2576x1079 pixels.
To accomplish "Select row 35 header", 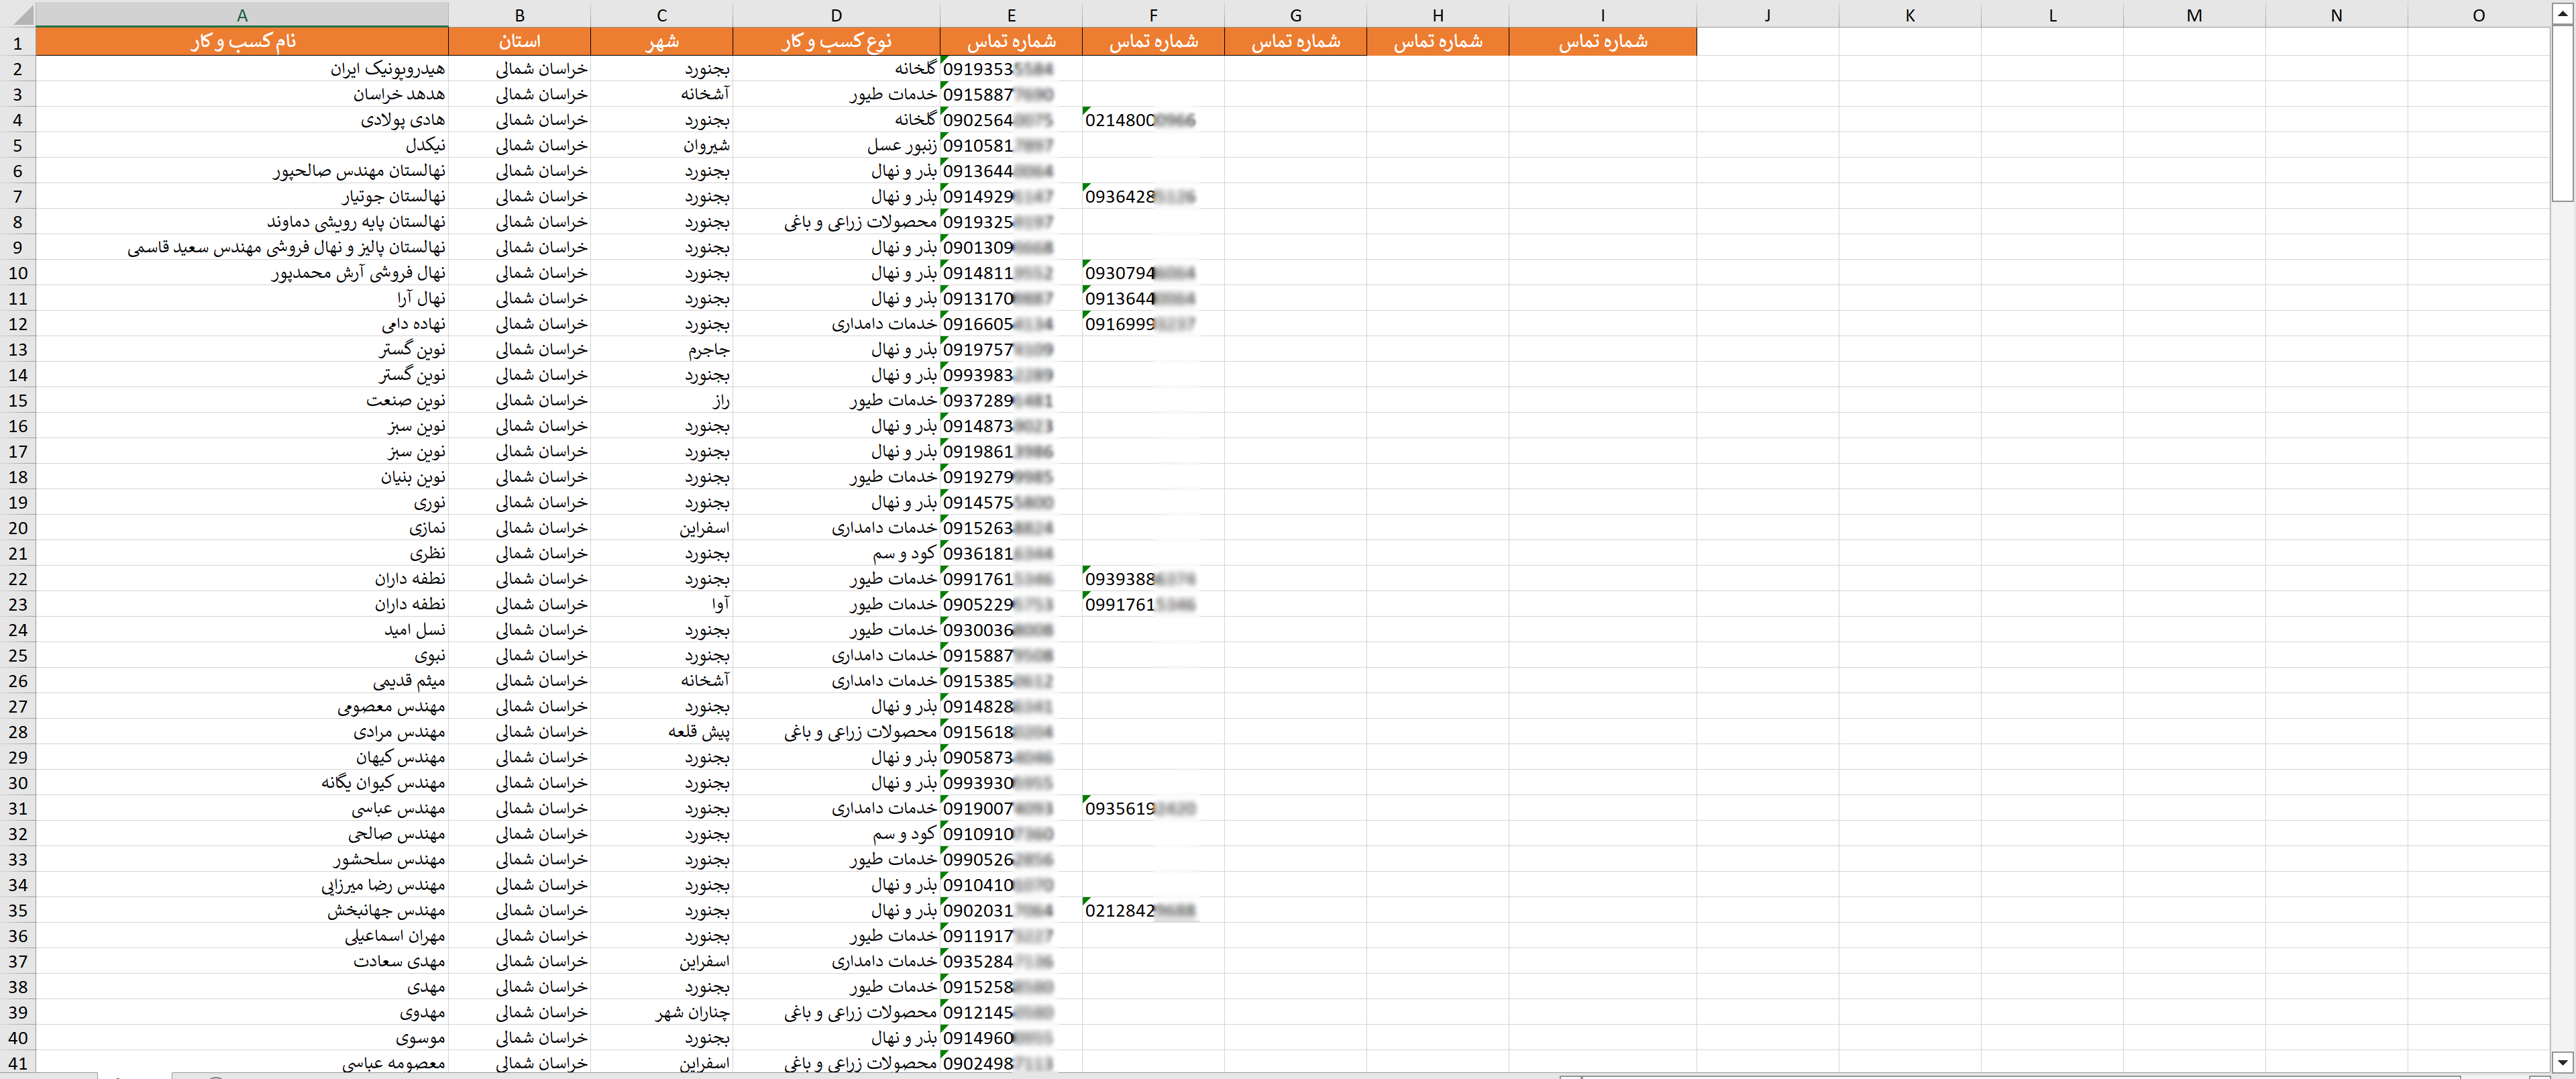I will (18, 910).
